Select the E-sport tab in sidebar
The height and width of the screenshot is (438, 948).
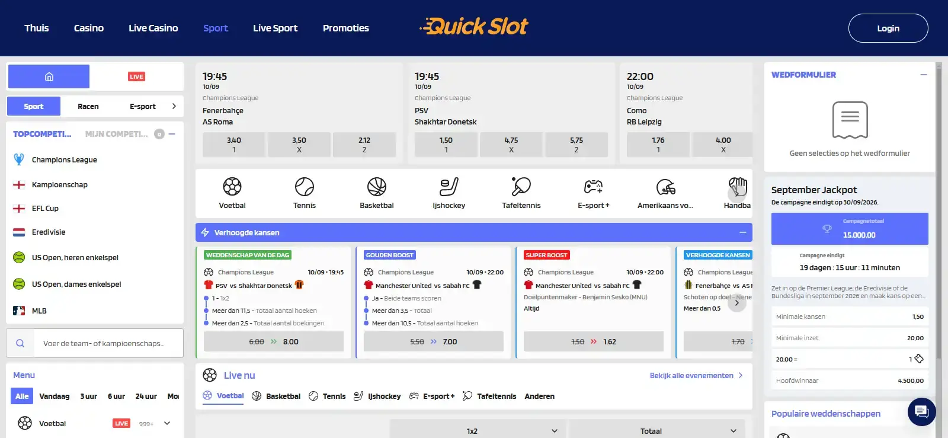(143, 106)
